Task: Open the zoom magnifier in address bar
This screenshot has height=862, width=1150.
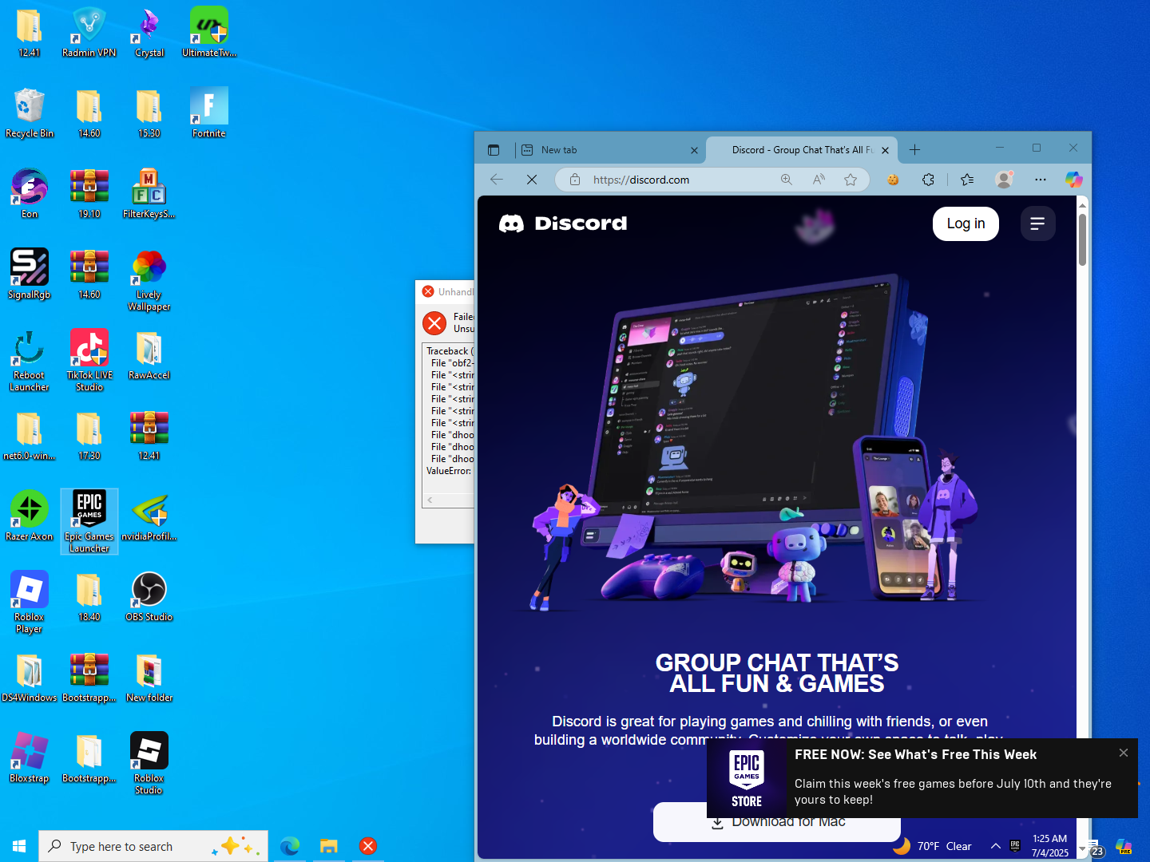Action: (x=787, y=180)
